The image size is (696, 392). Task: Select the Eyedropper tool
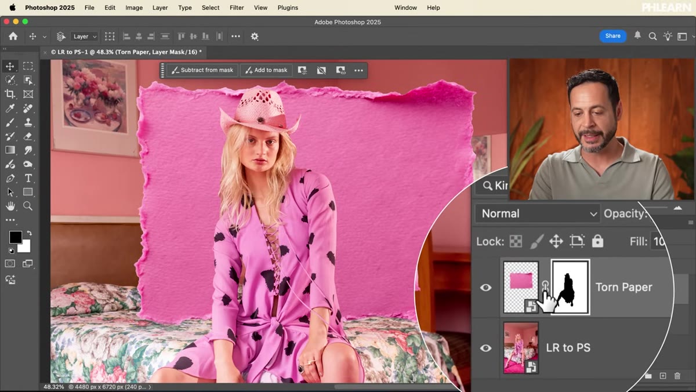(x=10, y=108)
